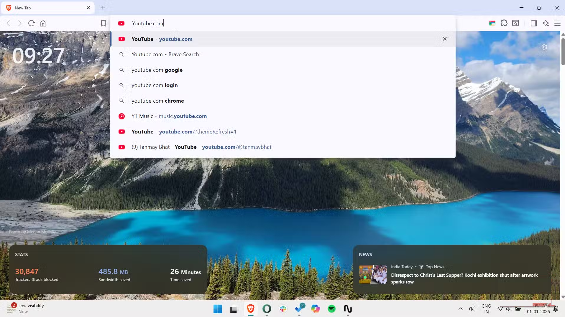Screen dimensions: 565x317
Task: Open Wi-Fi network settings in system tray
Action: coord(500,309)
